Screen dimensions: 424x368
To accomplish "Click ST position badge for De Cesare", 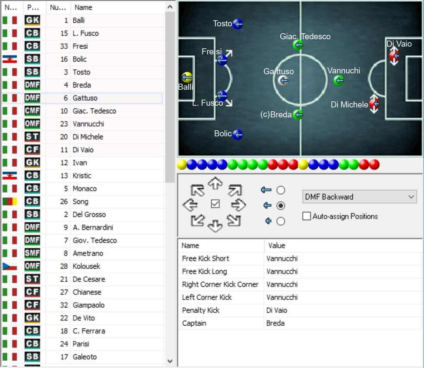I will [32, 279].
